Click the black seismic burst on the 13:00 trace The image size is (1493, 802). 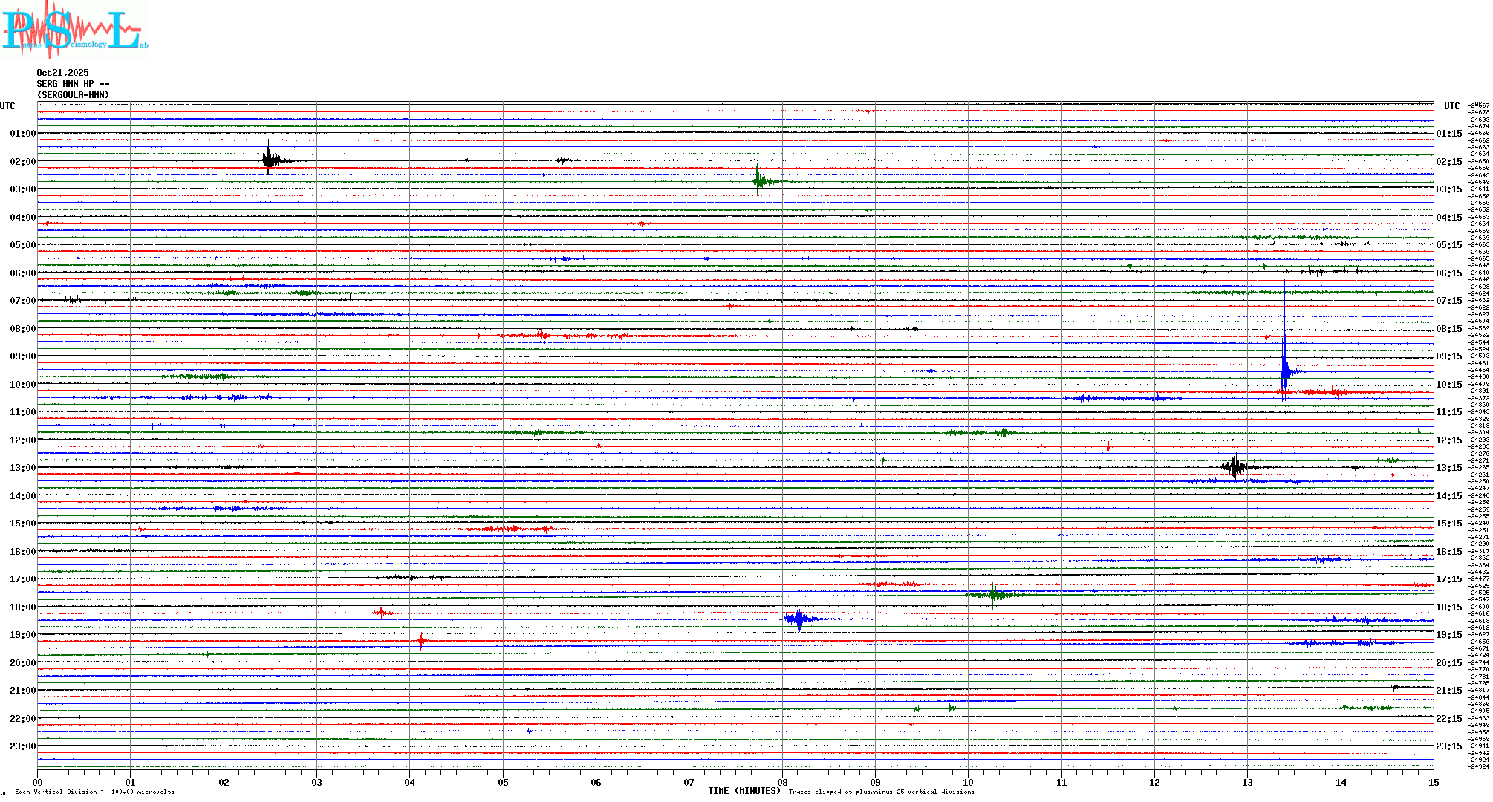(x=1235, y=467)
